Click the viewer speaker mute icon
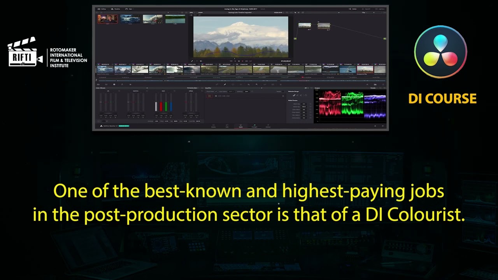 tap(201, 61)
